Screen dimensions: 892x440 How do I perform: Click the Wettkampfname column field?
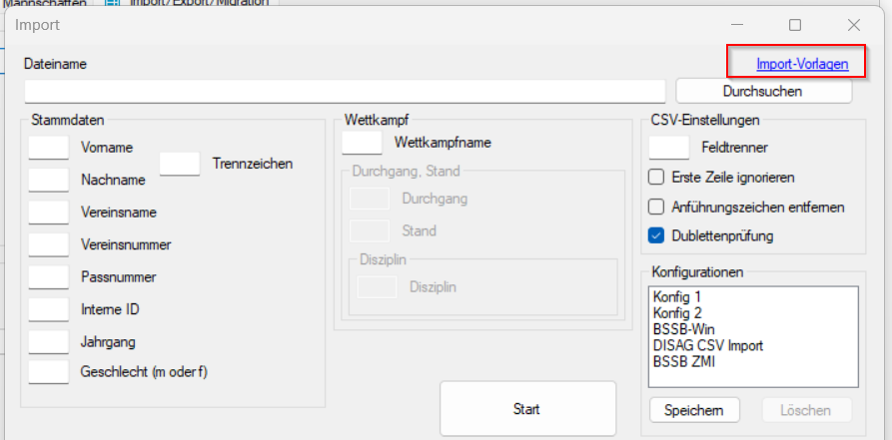362,143
